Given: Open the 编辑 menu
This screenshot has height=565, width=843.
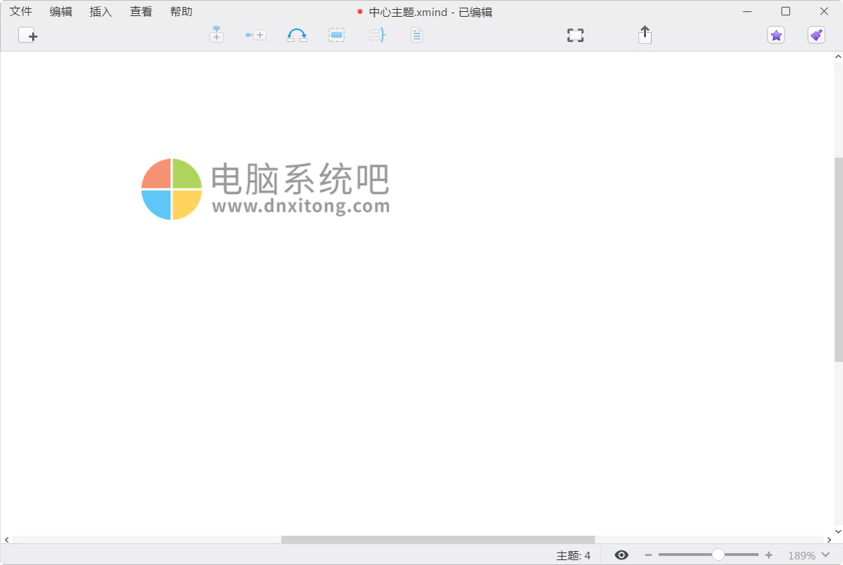Looking at the screenshot, I should coord(61,12).
